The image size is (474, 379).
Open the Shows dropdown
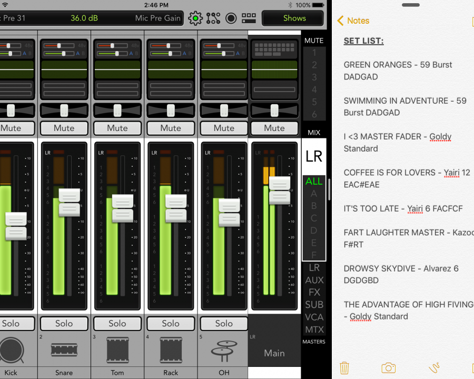point(294,18)
